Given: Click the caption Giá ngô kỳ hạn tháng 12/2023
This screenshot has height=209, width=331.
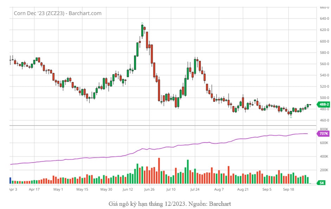Looking at the screenshot, I should pyautogui.click(x=147, y=204).
